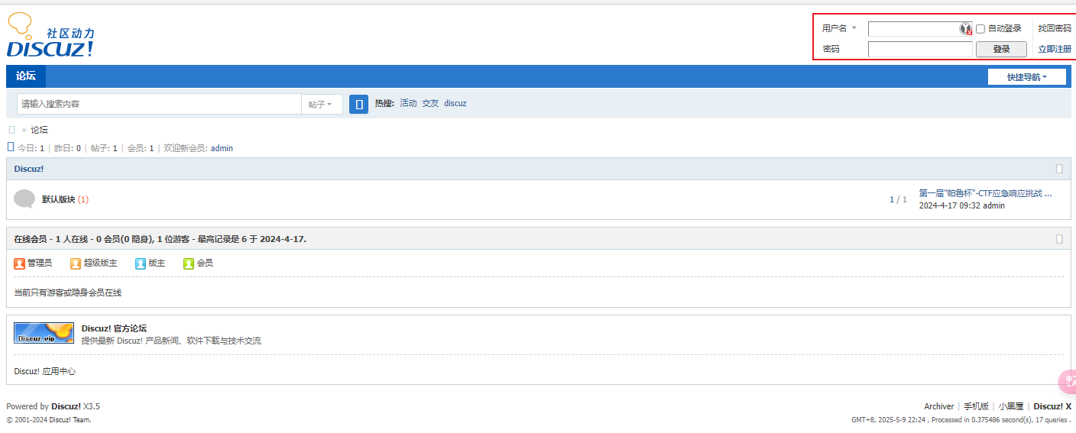This screenshot has height=433, width=1076.
Task: Click the username input field
Action: tap(920, 29)
